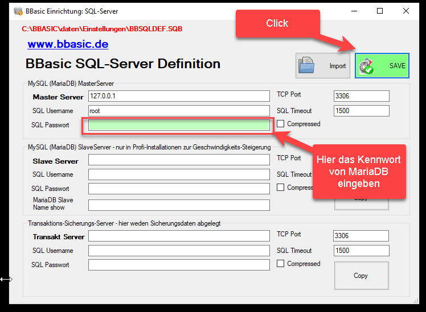This screenshot has height=312, width=426.
Task: Click the MySQL (MariaDB) MasterServer group title
Action: pos(71,84)
